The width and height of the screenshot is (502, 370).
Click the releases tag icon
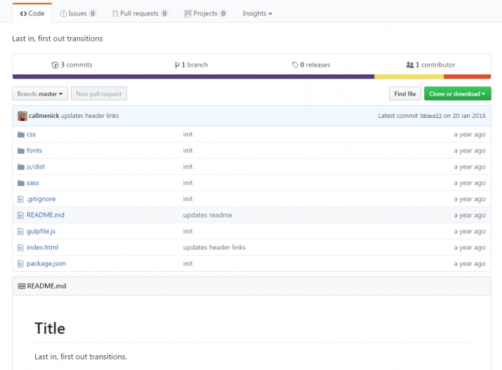click(x=295, y=65)
